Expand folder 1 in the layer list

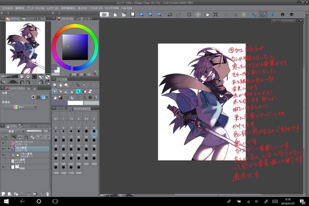click(13, 155)
